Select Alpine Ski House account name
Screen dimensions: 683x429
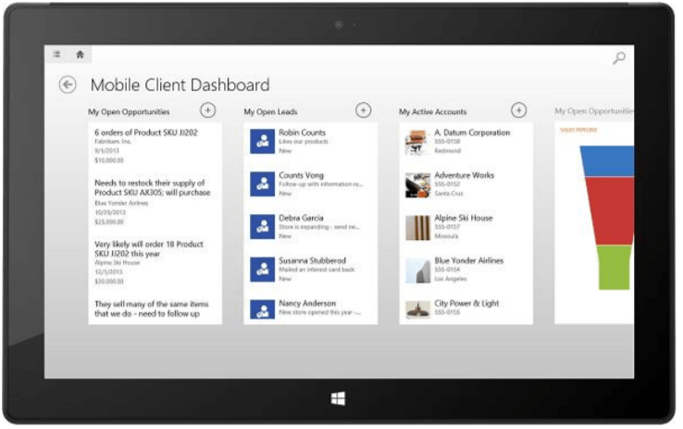coord(463,218)
